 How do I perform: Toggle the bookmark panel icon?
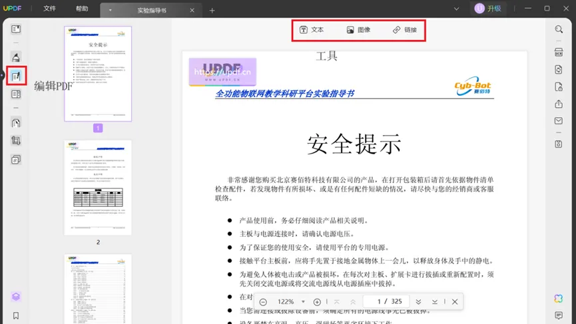click(x=16, y=315)
